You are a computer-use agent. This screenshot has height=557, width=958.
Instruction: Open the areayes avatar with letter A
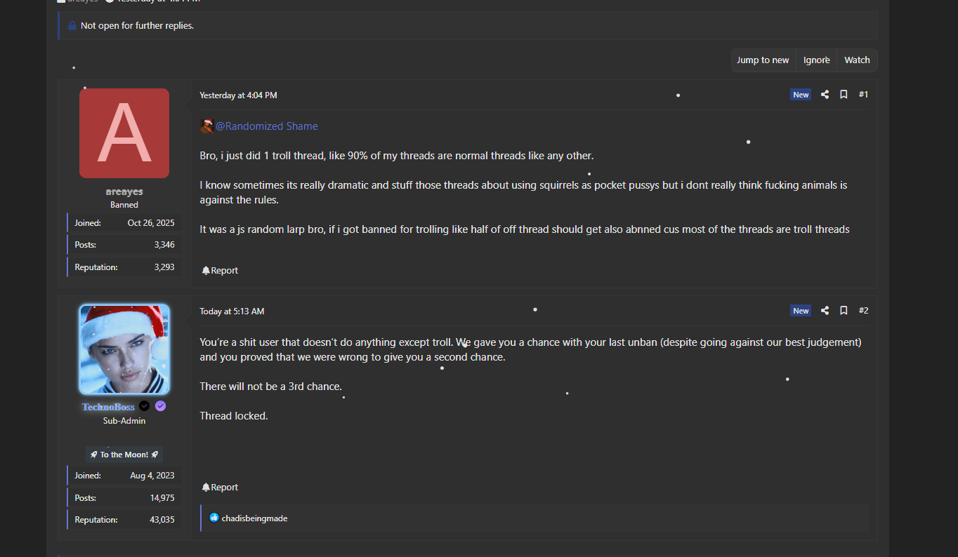tap(124, 133)
